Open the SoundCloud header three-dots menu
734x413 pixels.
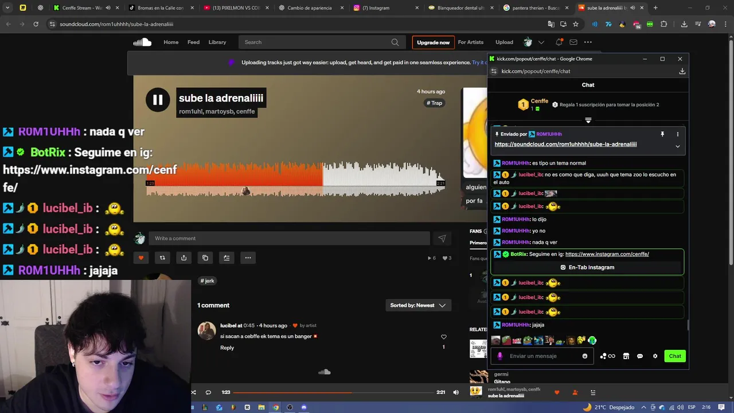click(588, 42)
